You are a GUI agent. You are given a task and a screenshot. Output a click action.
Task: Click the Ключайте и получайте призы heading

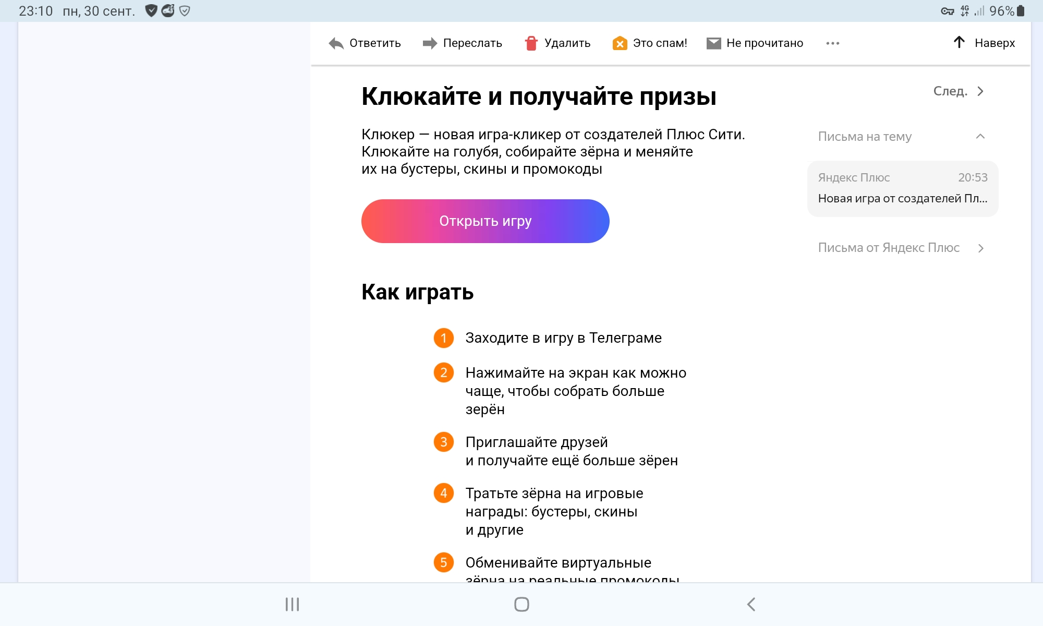(539, 97)
